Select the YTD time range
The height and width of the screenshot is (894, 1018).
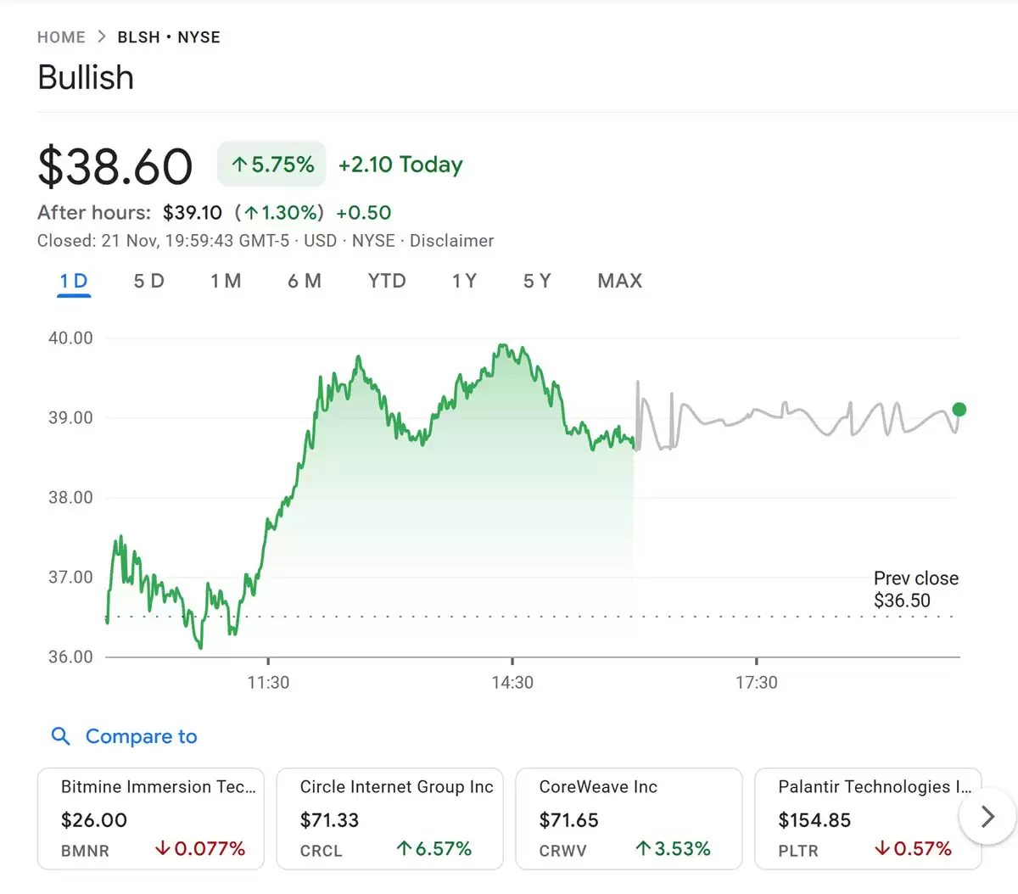[x=387, y=281]
